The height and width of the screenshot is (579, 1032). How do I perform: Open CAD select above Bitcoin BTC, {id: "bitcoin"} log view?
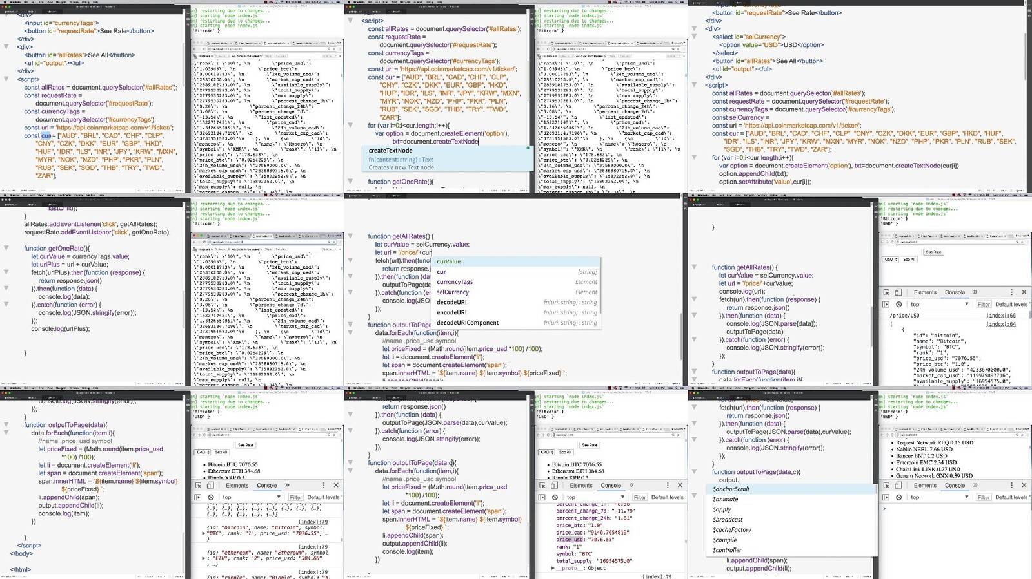pyautogui.click(x=203, y=452)
